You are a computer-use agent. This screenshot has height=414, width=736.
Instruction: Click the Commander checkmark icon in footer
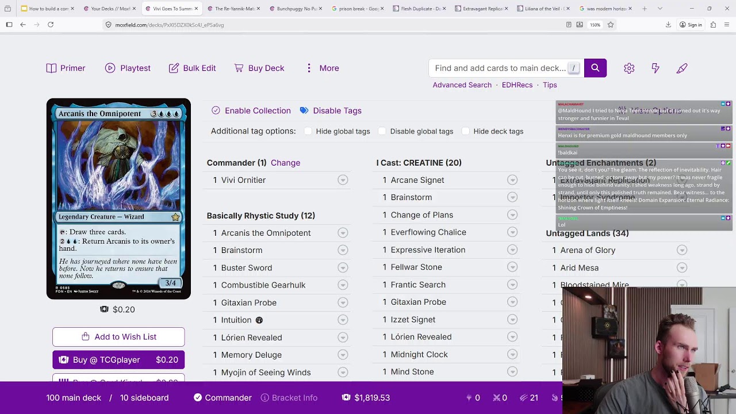(198, 398)
